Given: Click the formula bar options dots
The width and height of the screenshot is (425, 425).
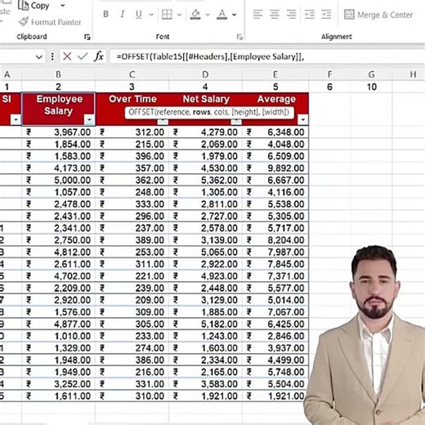Looking at the screenshot, I should coord(52,56).
